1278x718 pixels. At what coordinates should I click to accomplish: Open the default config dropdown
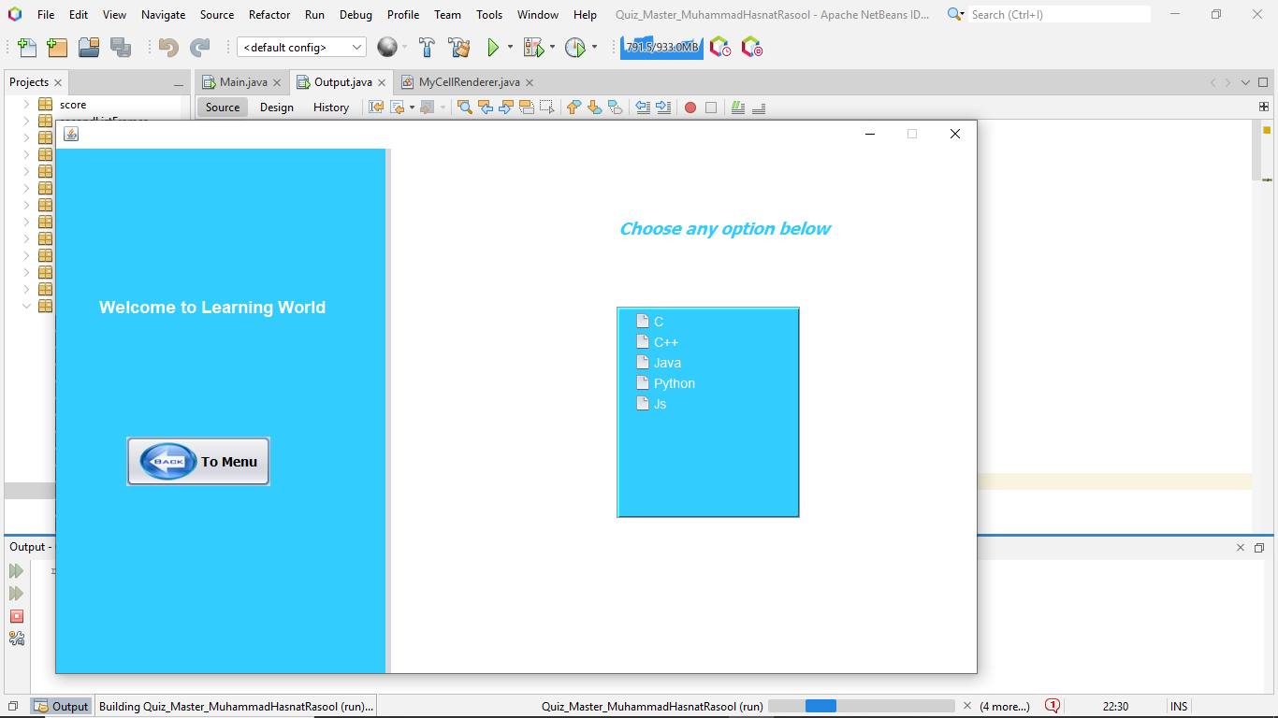(301, 47)
